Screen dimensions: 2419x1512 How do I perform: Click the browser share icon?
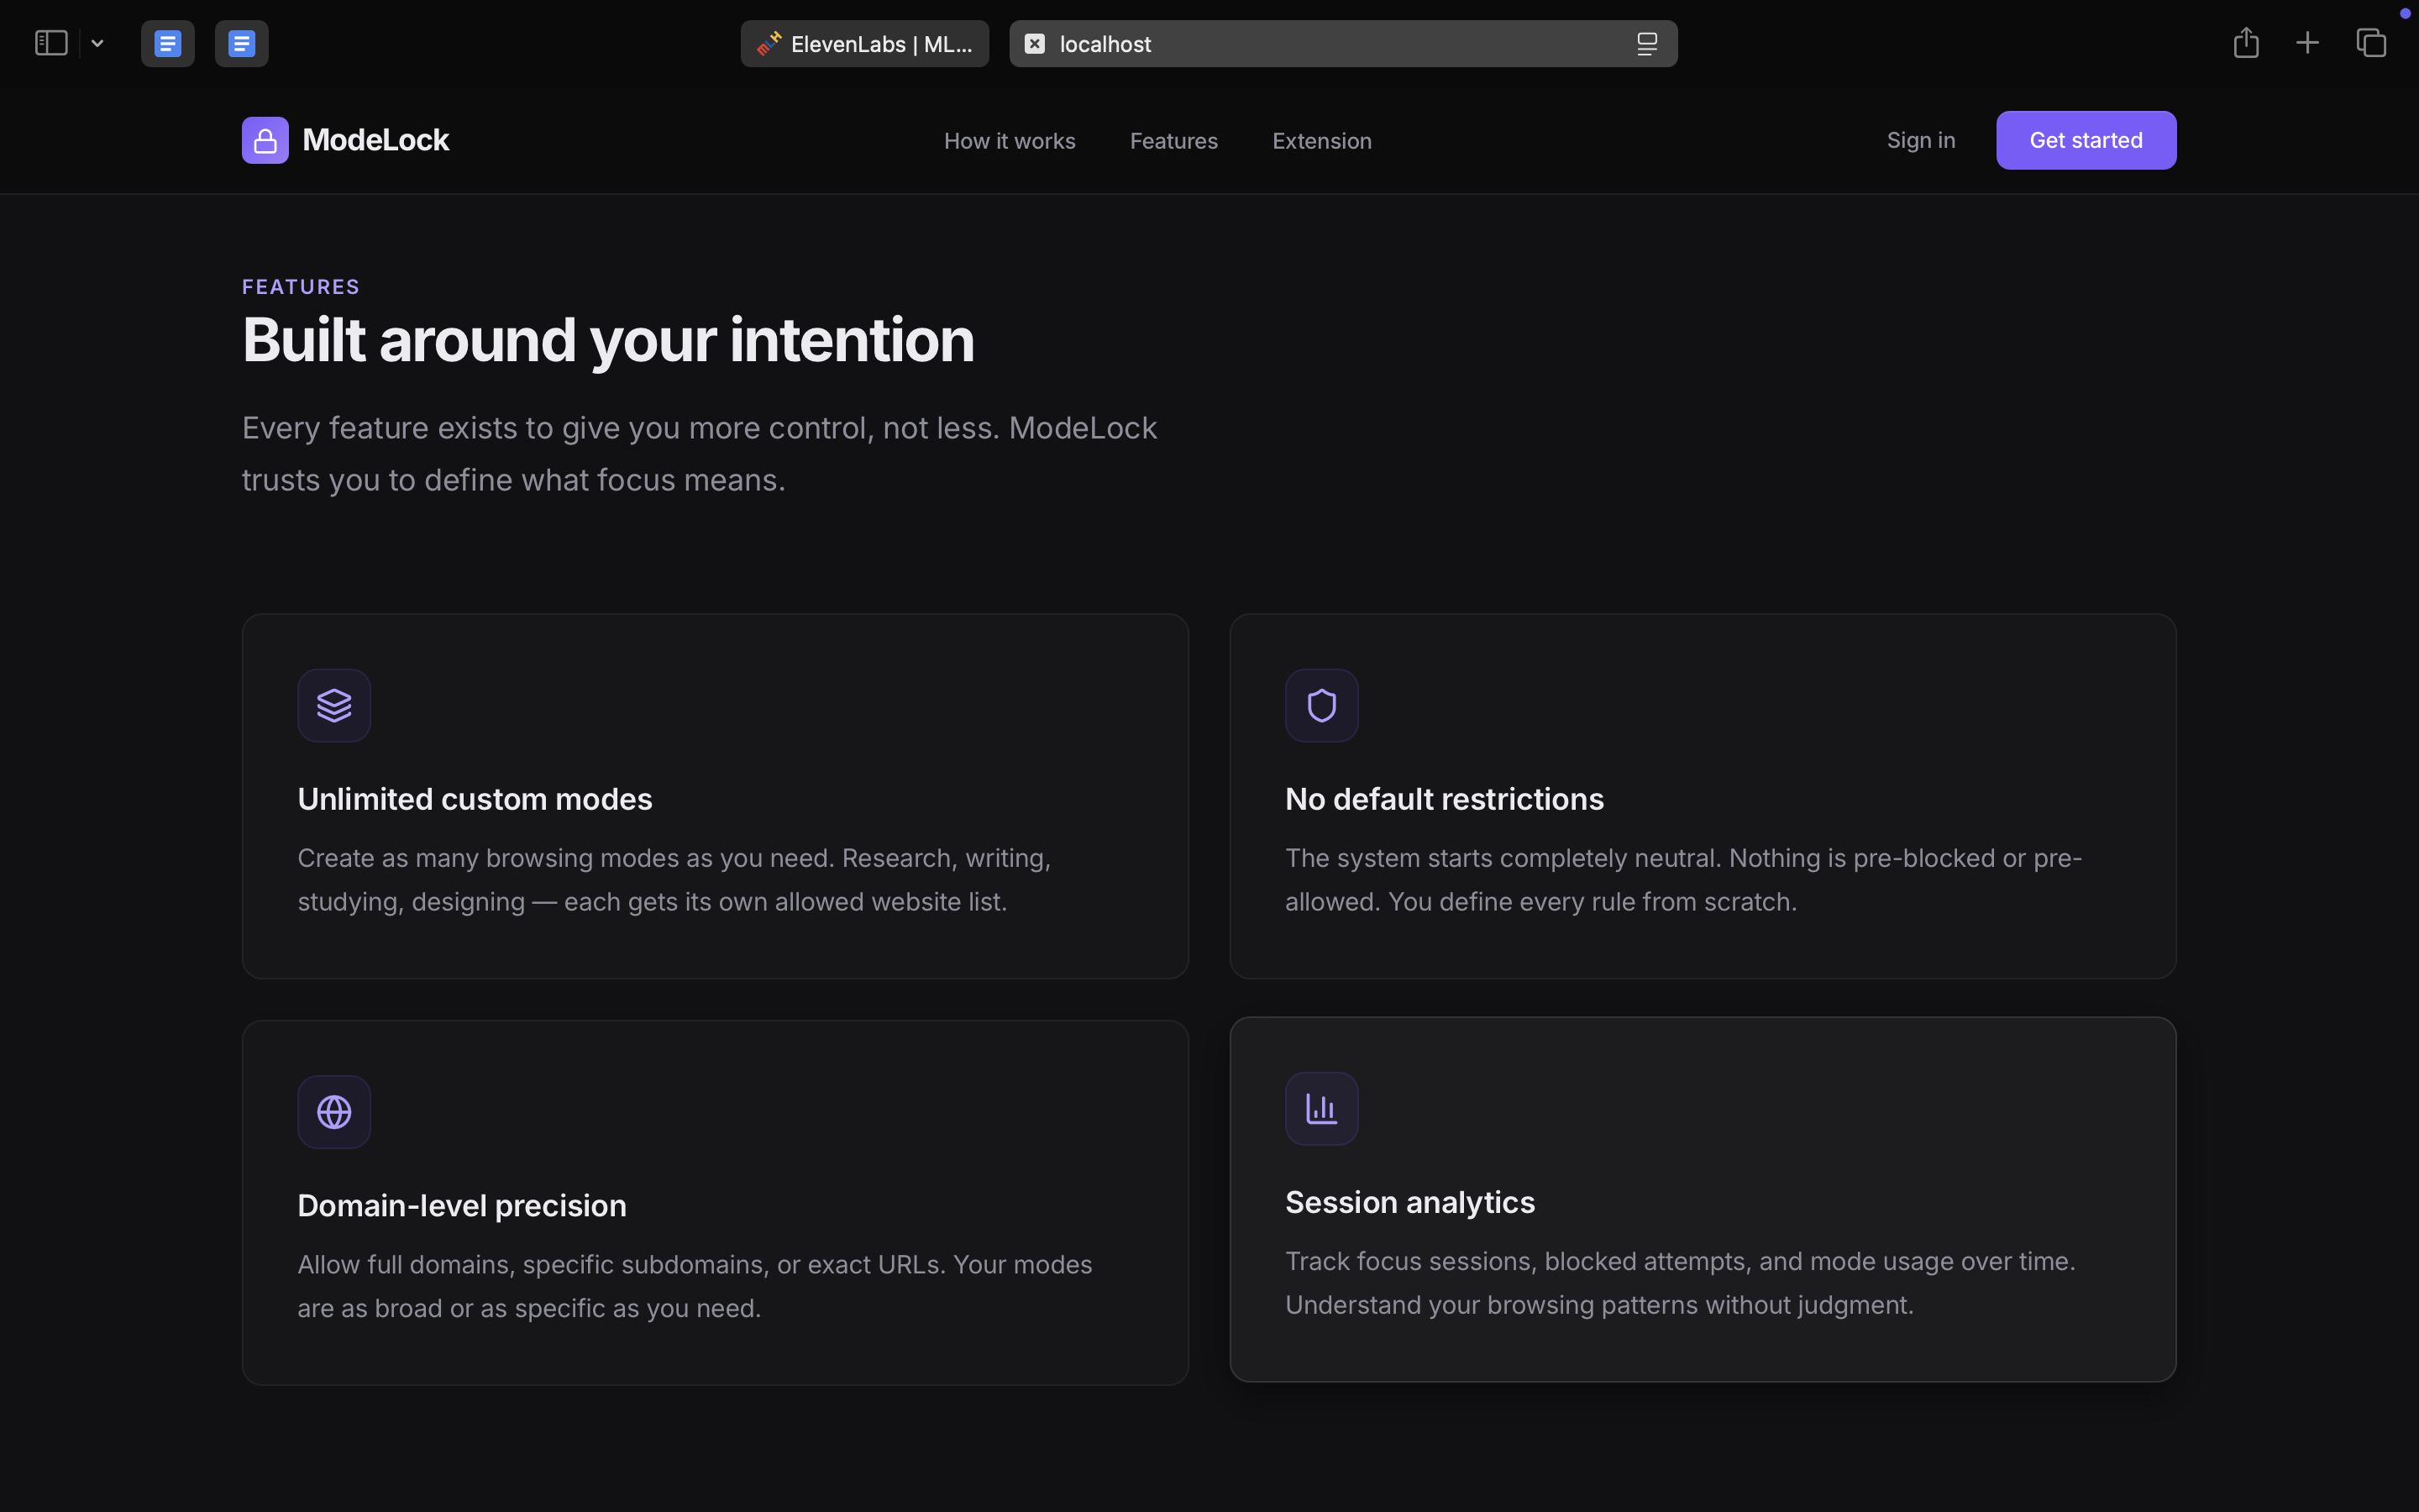tap(2246, 43)
